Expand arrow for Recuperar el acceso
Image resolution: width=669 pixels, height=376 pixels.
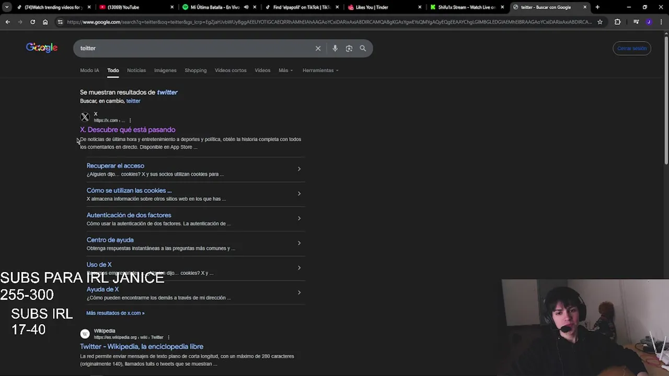(299, 169)
